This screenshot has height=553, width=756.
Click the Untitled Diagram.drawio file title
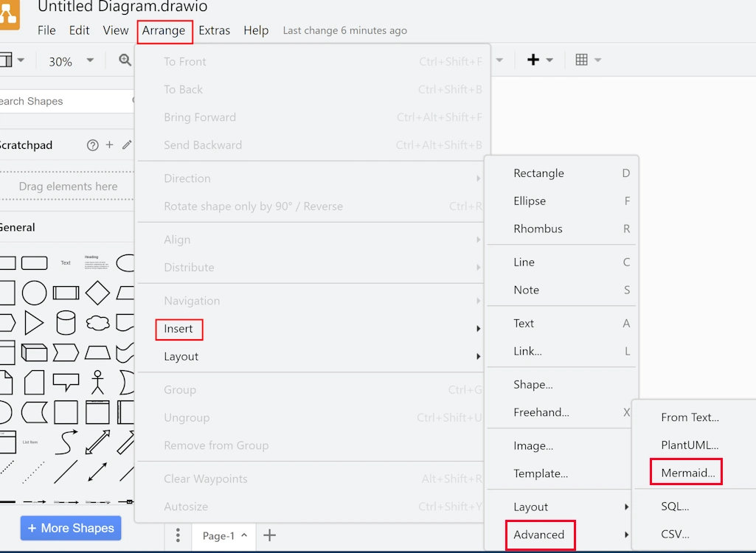122,7
